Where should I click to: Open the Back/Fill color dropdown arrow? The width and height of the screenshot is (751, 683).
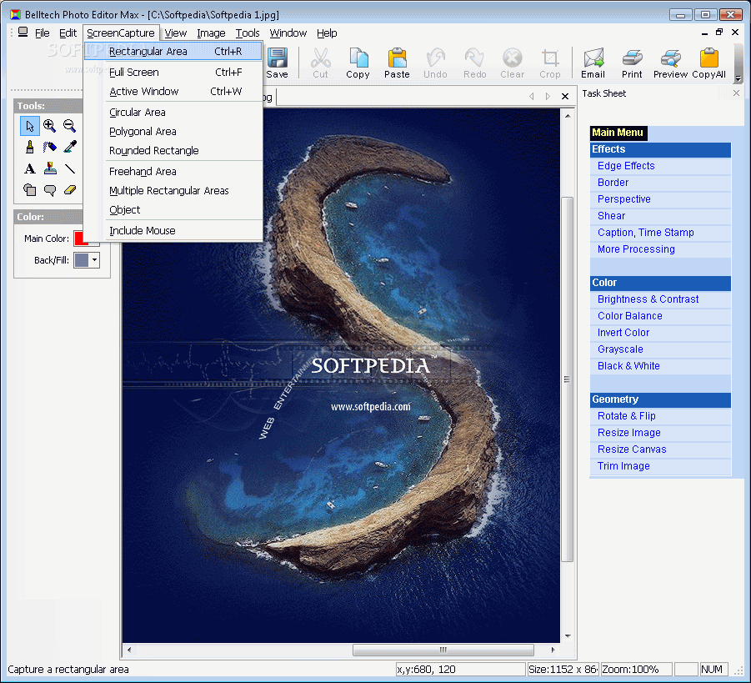pyautogui.click(x=95, y=260)
